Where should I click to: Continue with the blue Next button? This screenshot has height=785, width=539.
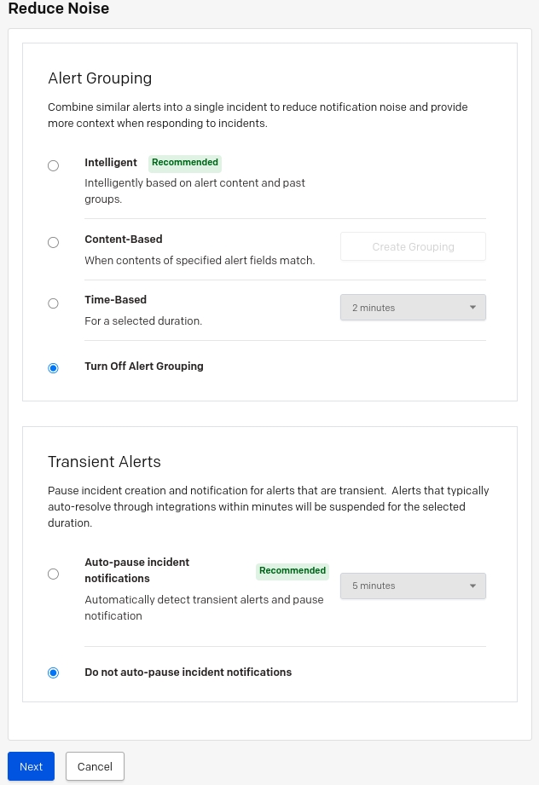coord(31,766)
